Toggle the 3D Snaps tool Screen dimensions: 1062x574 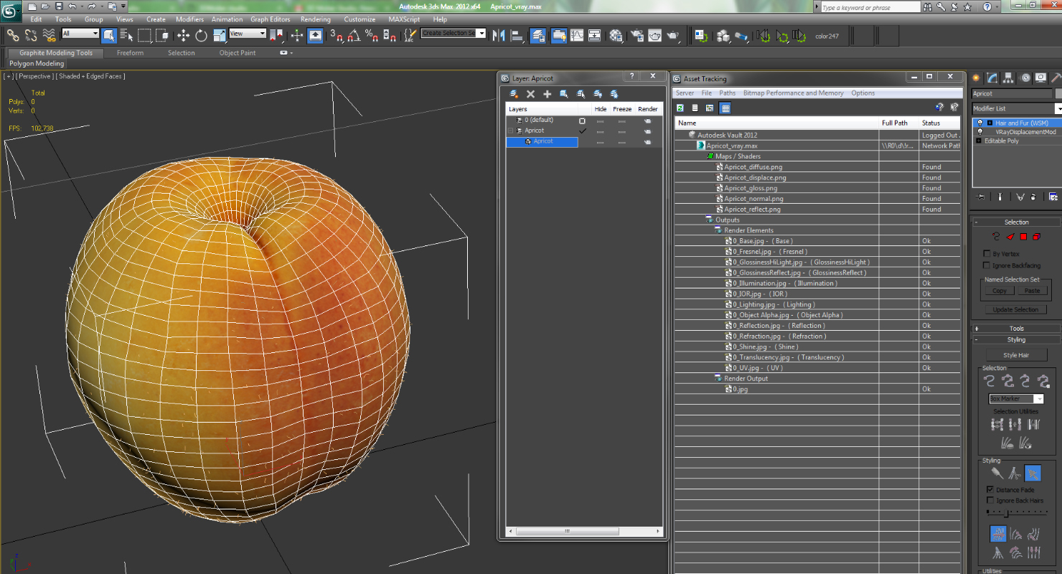point(337,35)
